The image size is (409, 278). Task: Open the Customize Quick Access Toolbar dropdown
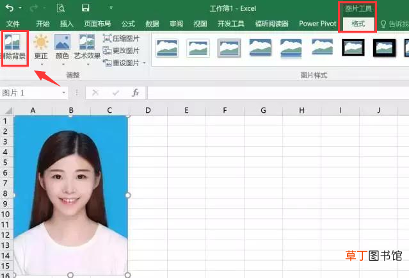111,8
